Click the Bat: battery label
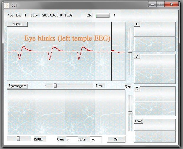Screen dimensions: 183x149 (x=19, y=15)
